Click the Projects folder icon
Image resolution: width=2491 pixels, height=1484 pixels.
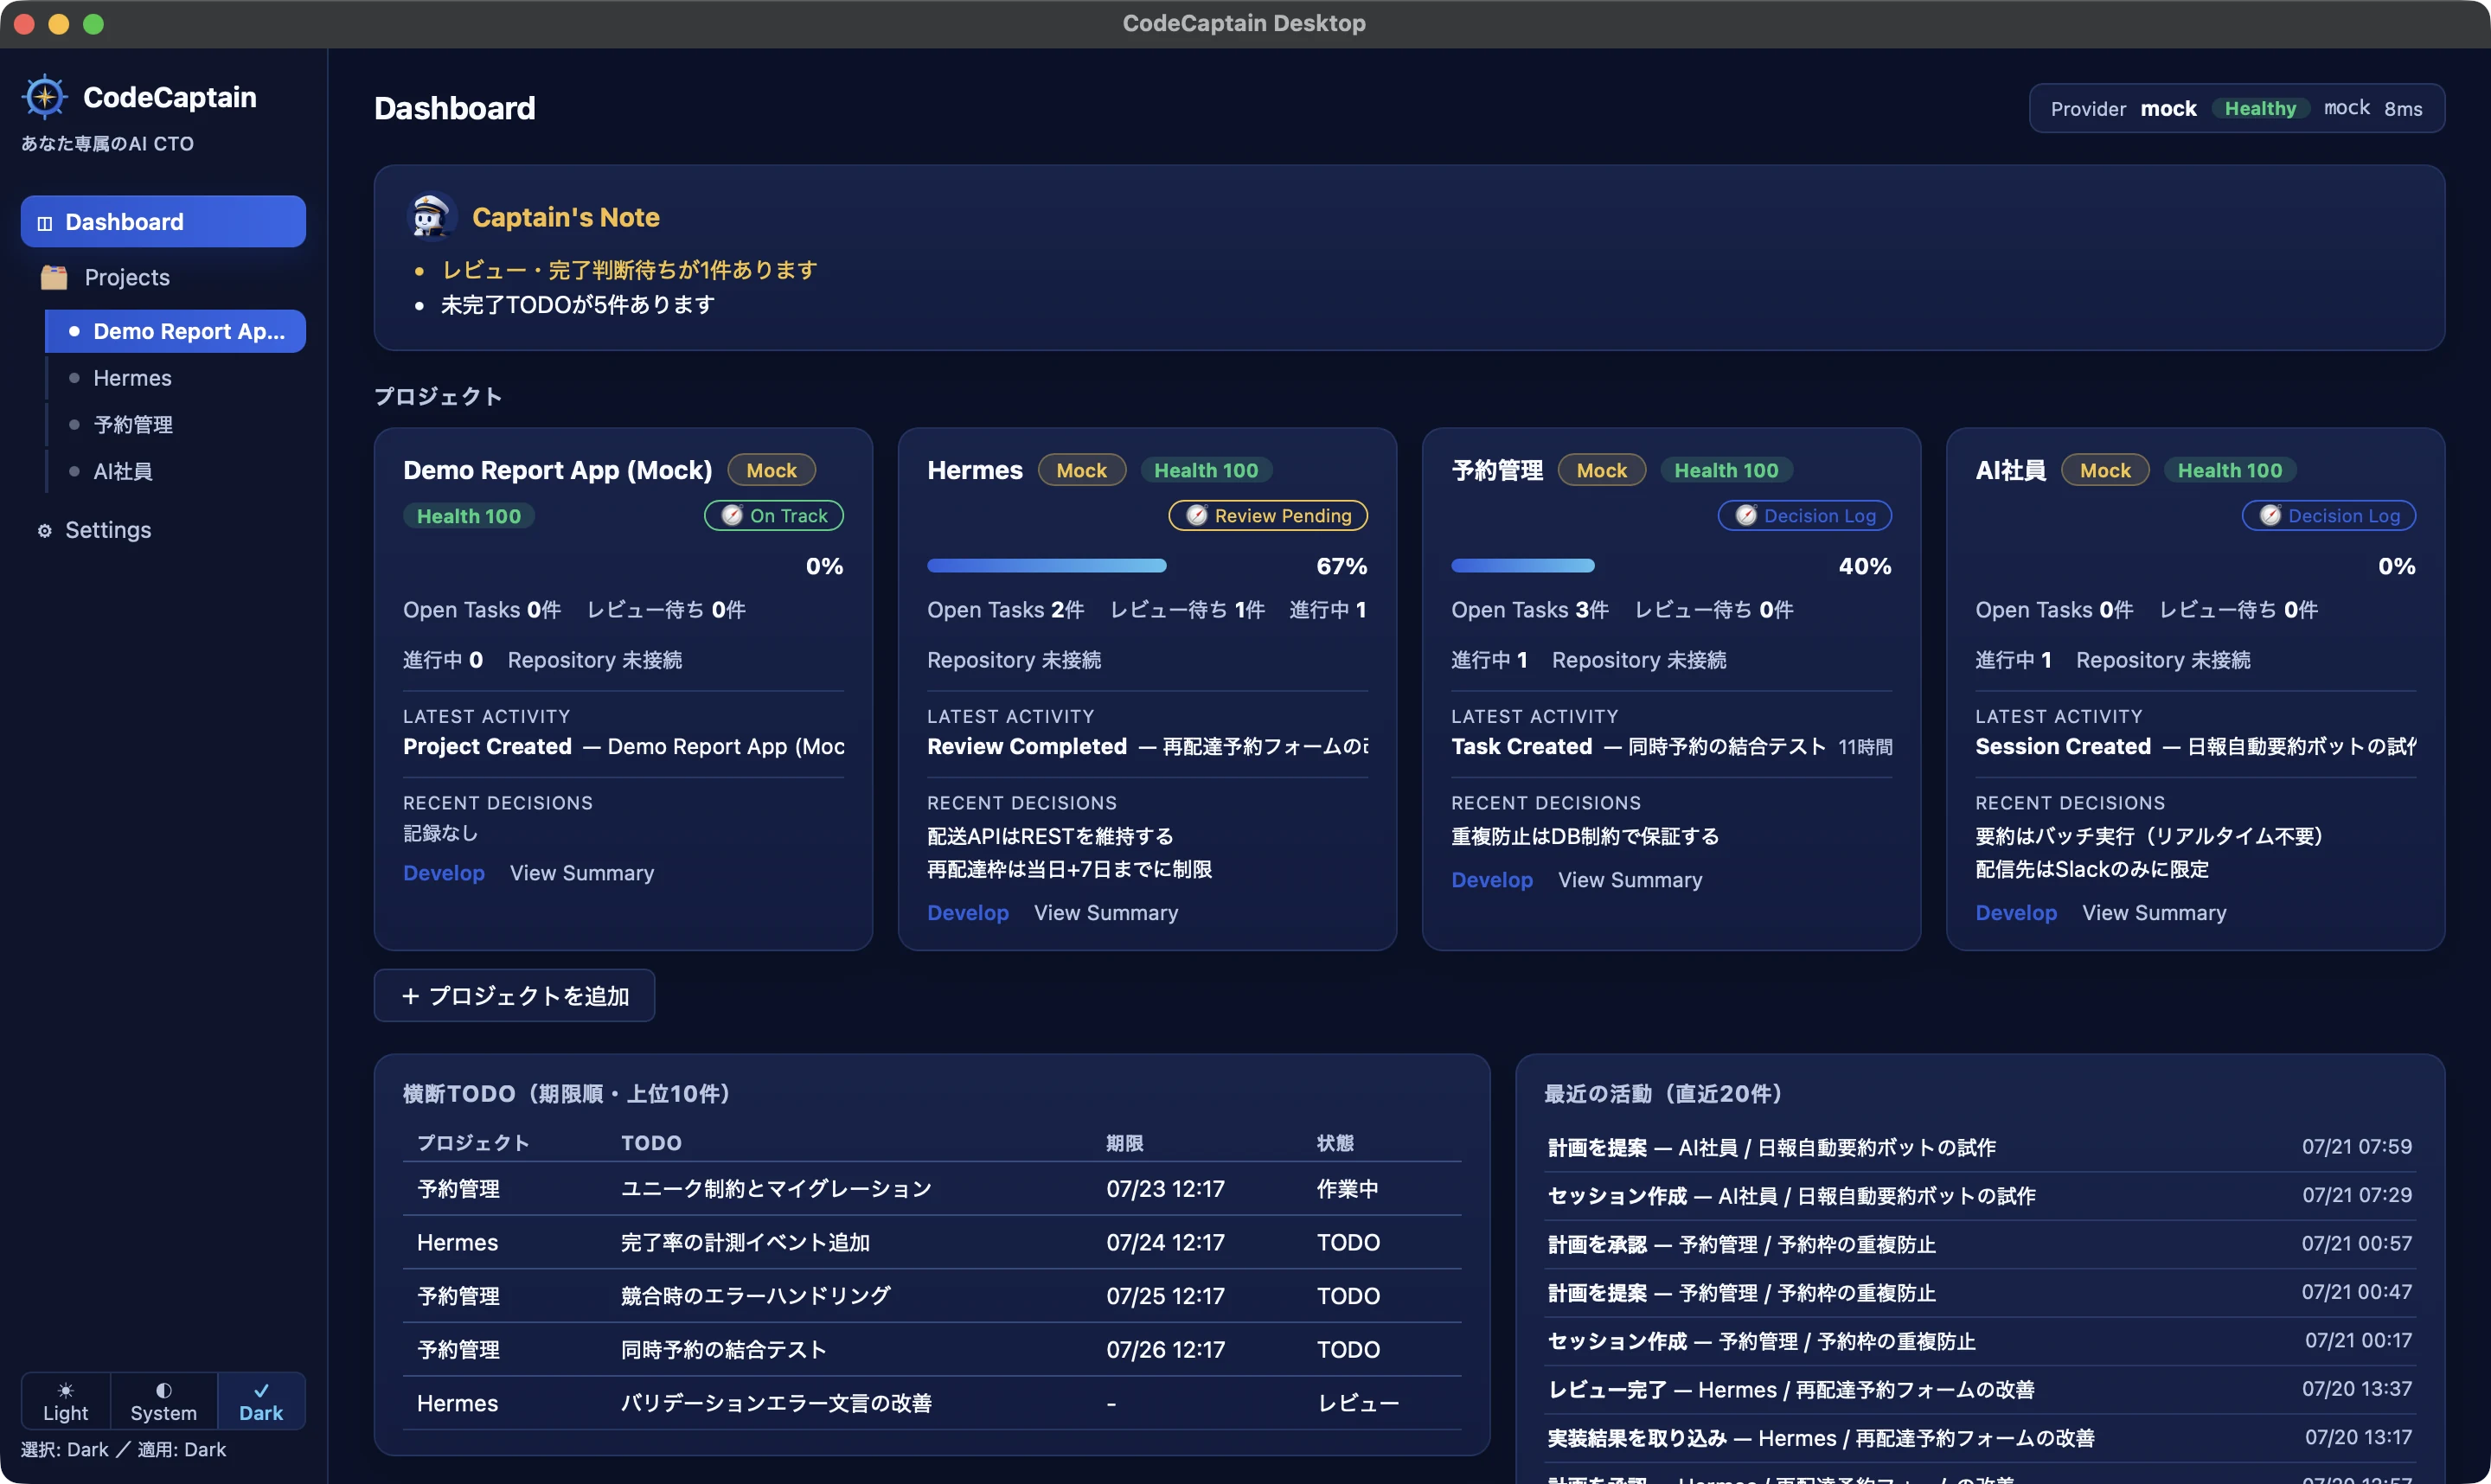(x=54, y=277)
